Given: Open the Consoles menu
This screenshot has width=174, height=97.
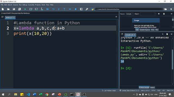Looking at the screenshot, I should [31, 5].
